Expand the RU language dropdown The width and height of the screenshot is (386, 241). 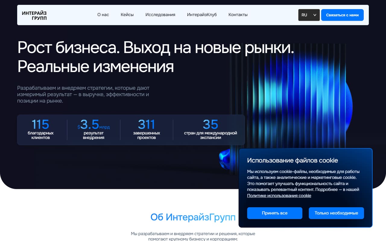(x=309, y=15)
